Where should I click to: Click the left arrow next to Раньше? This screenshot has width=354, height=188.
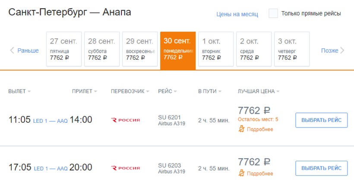point(12,51)
